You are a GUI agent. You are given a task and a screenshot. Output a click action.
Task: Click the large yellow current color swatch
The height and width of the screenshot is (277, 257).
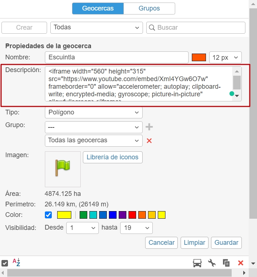coord(64,215)
